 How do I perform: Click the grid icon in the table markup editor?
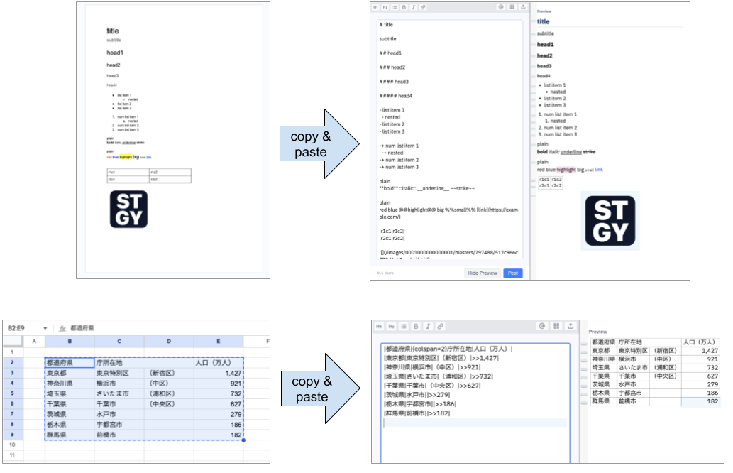point(555,326)
